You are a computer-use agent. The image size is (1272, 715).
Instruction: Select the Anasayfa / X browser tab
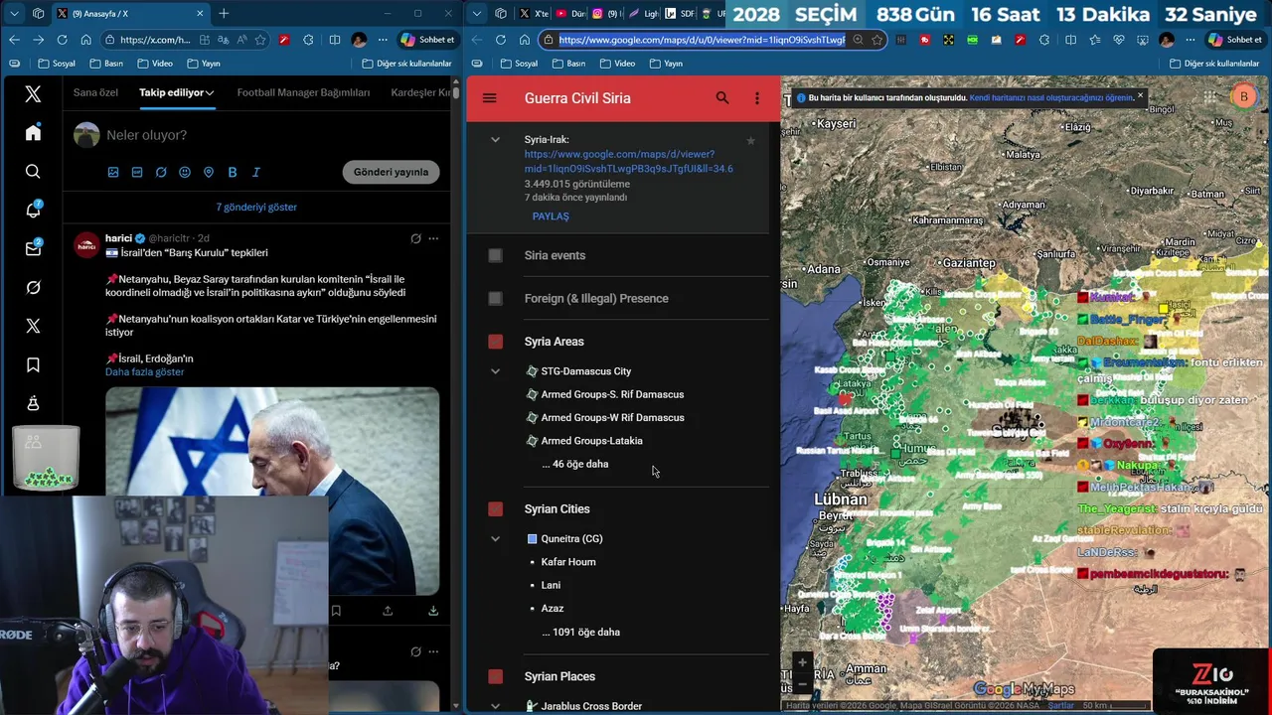pyautogui.click(x=129, y=13)
